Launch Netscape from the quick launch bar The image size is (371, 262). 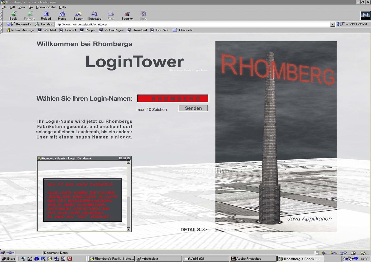pos(50,259)
